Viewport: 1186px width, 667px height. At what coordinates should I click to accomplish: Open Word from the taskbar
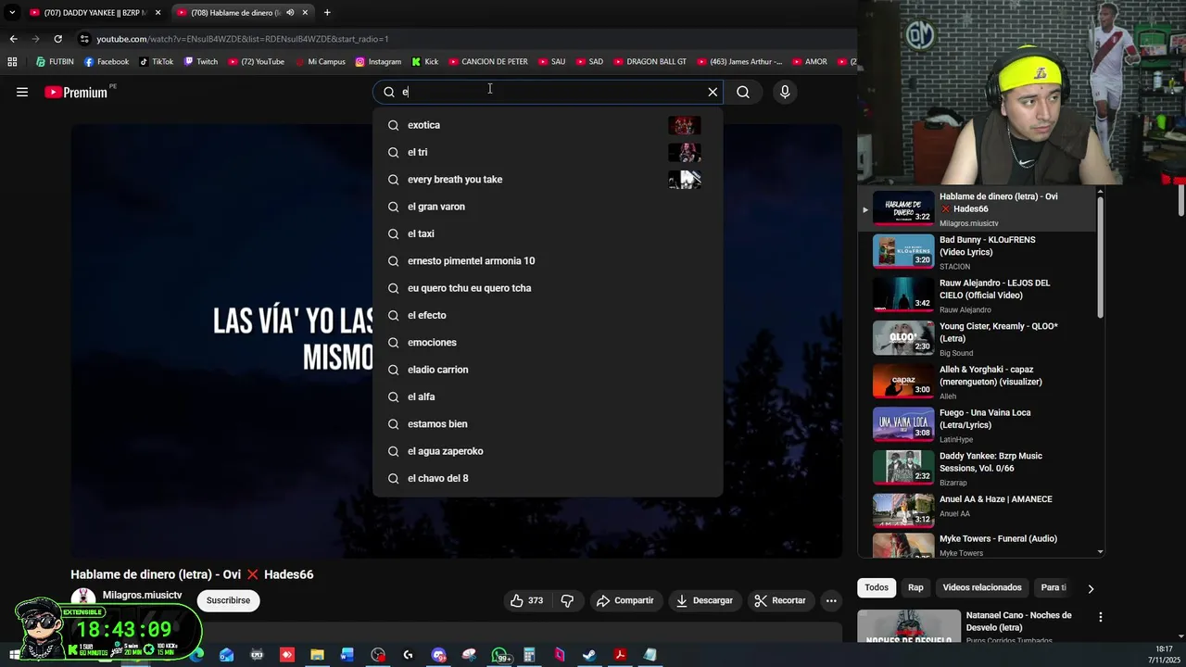[347, 655]
